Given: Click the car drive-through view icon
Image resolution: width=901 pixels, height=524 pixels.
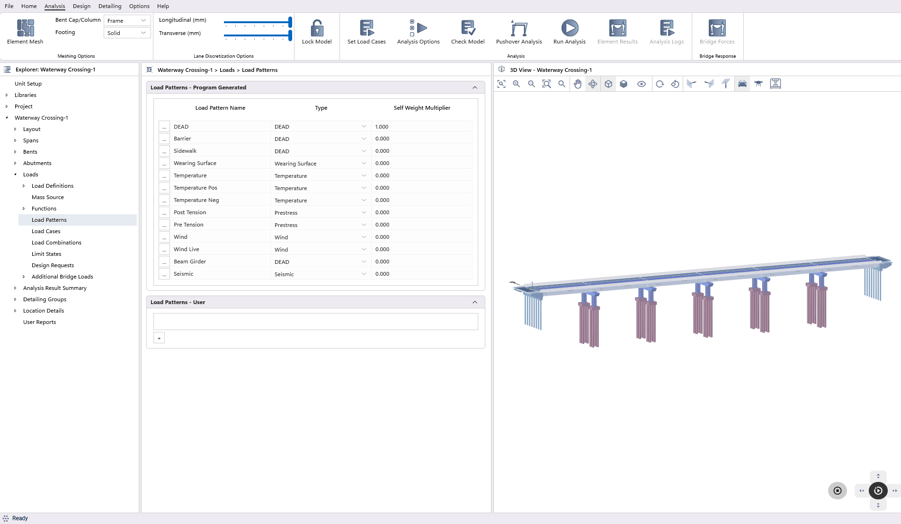Looking at the screenshot, I should point(742,84).
